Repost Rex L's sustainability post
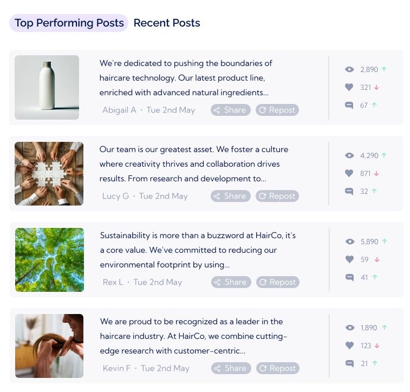Screen dimensions: 410x392 click(278, 282)
